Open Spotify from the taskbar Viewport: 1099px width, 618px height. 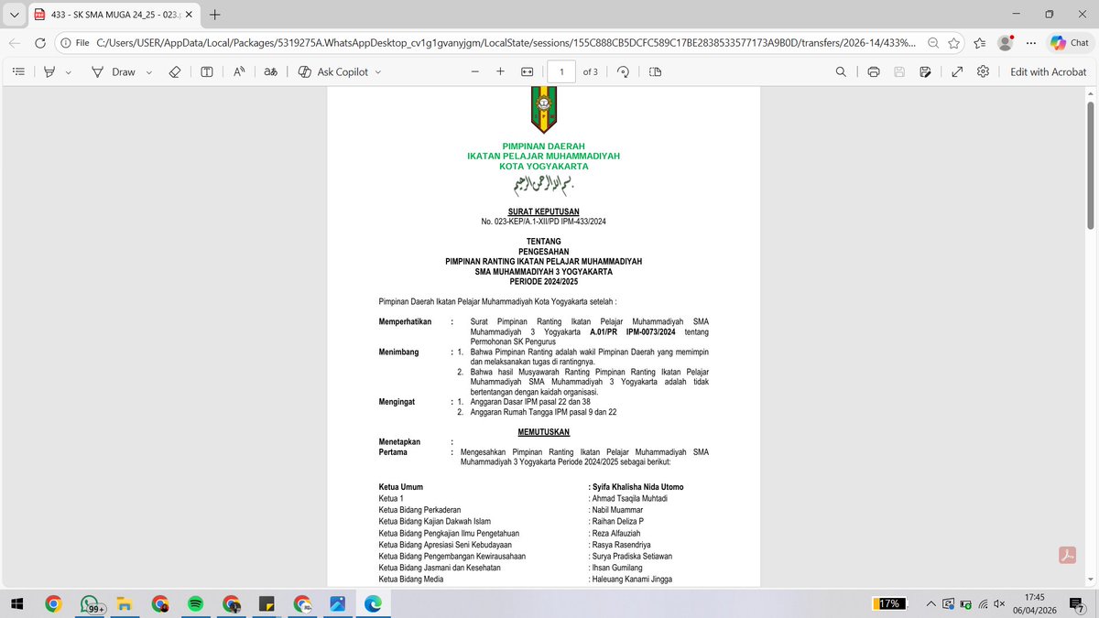(196, 604)
